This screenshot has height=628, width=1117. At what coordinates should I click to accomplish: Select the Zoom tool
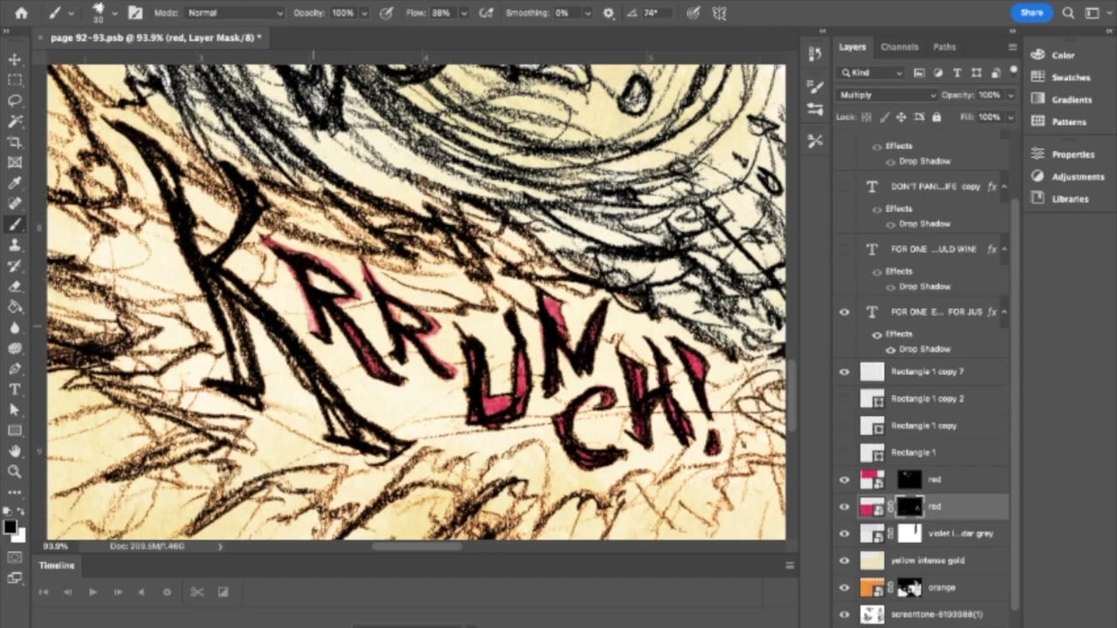15,472
